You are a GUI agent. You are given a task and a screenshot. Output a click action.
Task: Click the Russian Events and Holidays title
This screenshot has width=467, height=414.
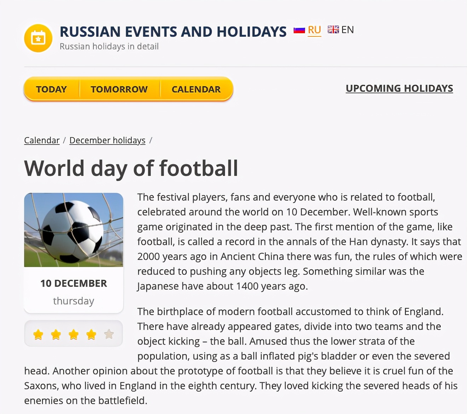click(173, 32)
